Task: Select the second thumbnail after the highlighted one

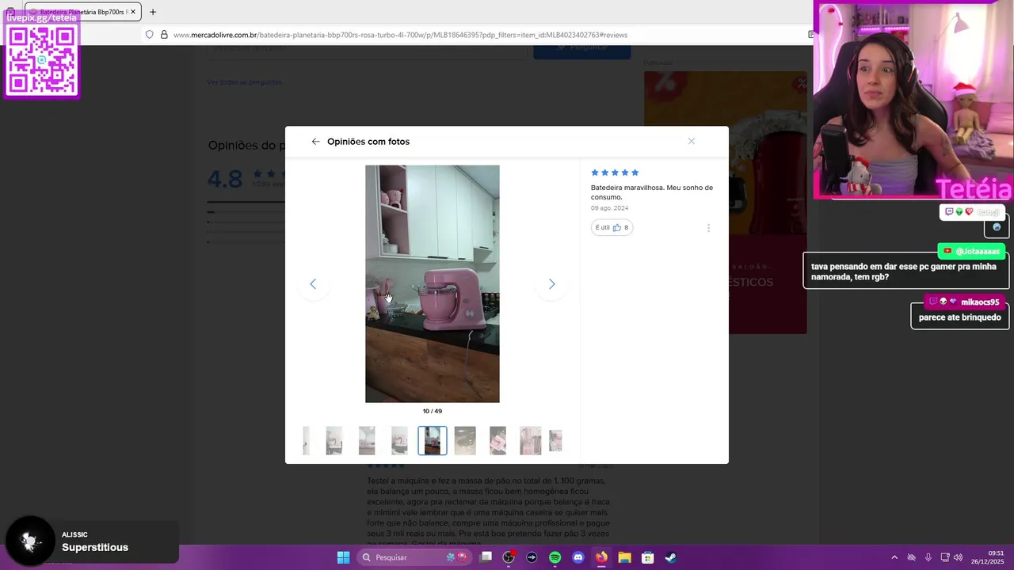Action: (x=497, y=441)
